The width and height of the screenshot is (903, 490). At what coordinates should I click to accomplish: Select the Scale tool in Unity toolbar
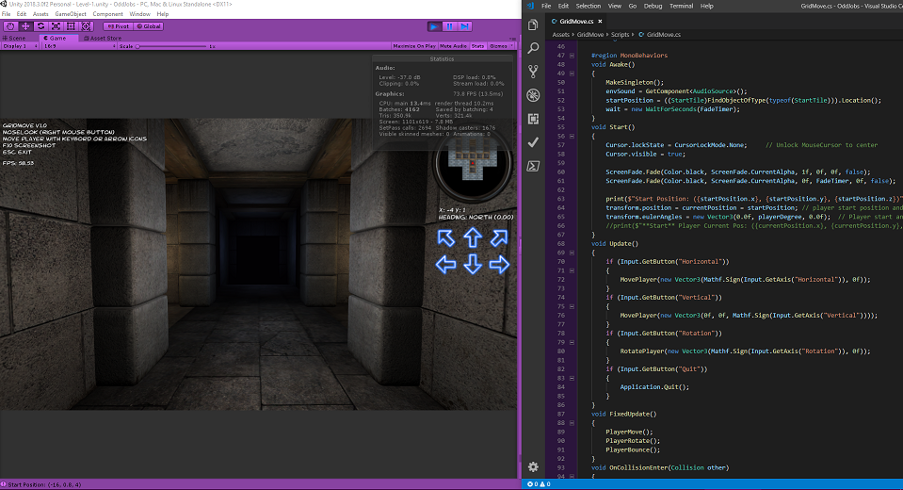56,26
